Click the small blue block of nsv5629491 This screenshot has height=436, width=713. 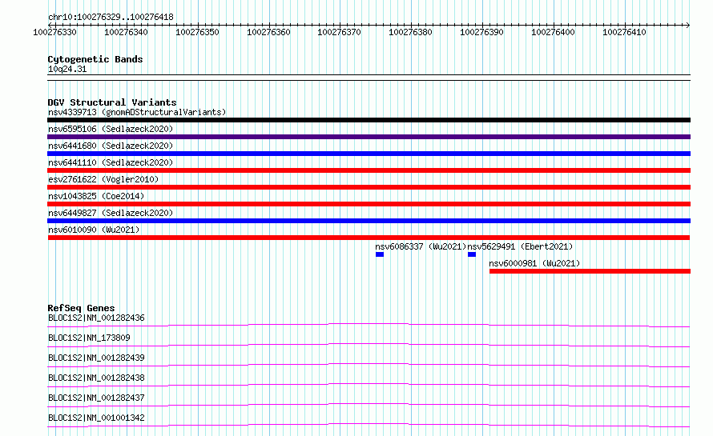[x=472, y=254]
